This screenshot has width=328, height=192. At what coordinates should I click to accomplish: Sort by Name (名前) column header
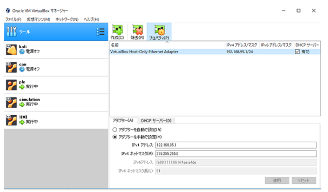coord(167,45)
